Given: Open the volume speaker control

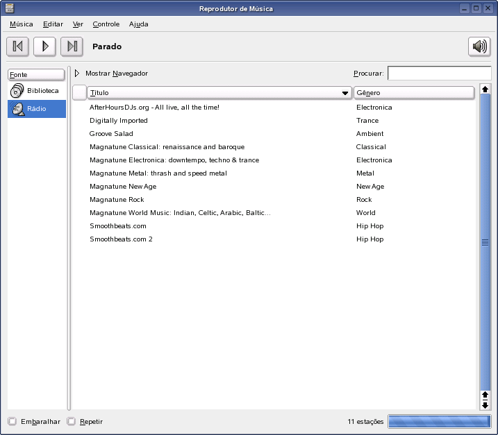Looking at the screenshot, I should (x=479, y=46).
